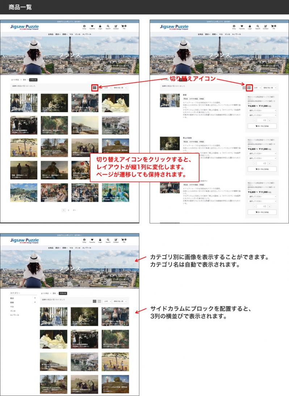The image size is (289, 396).
Task: Open second option select for 草上の昼食 product
Action: tap(262, 158)
